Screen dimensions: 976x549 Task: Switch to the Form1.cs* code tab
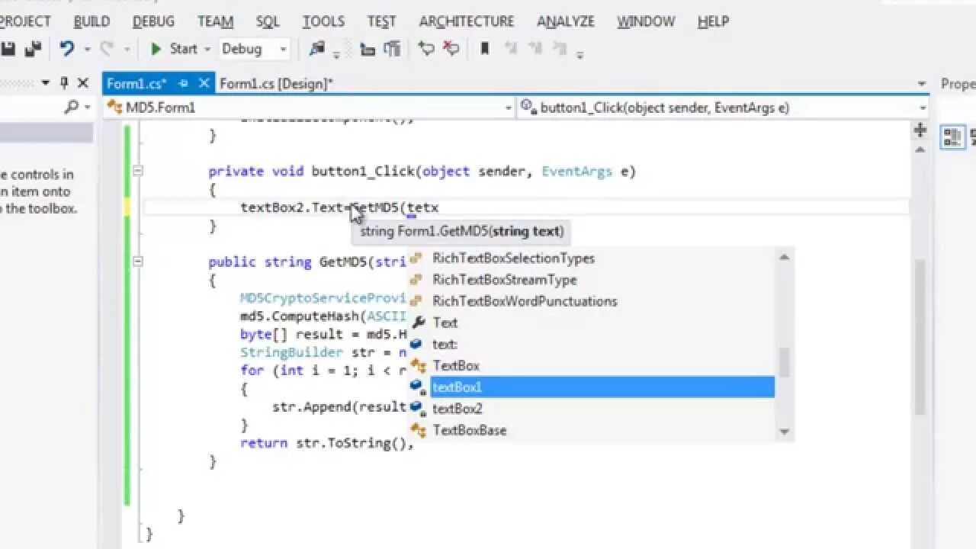click(136, 84)
